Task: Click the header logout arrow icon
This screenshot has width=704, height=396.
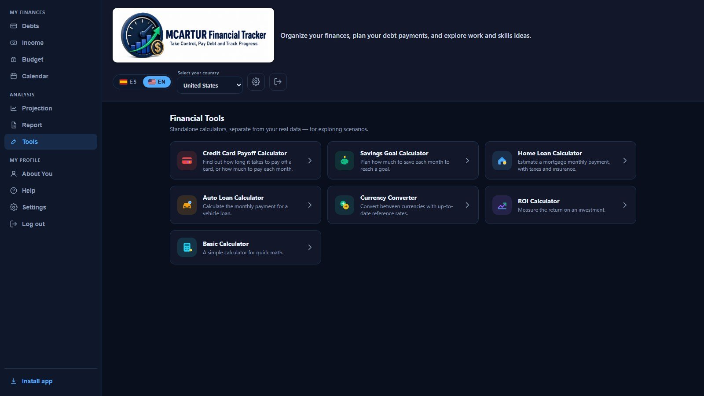Action: pos(278,82)
